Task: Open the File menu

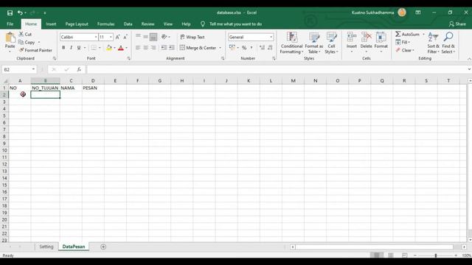Action: (x=10, y=24)
